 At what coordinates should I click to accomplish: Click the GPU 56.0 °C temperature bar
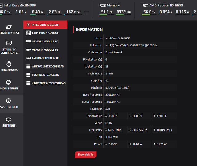[149, 15]
